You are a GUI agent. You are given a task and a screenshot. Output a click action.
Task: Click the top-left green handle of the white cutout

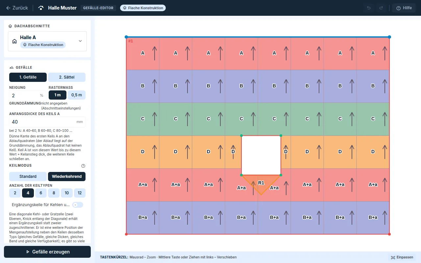pos(241,135)
